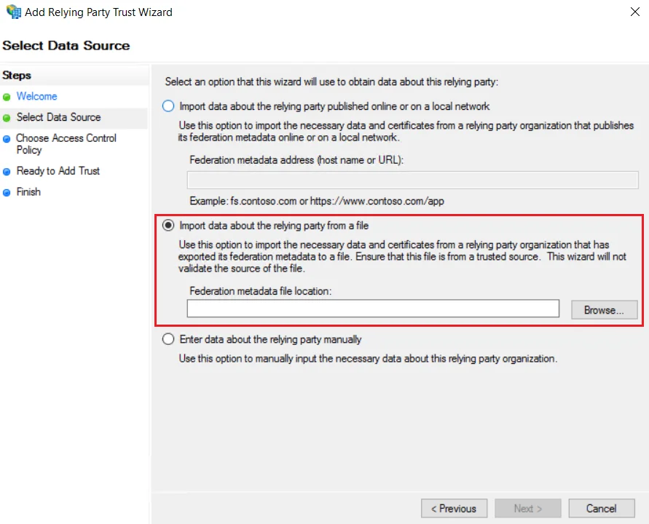
Task: Select 'Import data about the relying party from a file'
Action: click(168, 226)
